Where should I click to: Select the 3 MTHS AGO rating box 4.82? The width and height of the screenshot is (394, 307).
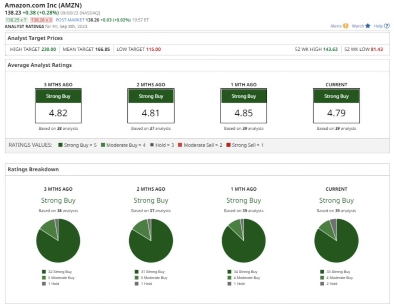pyautogui.click(x=58, y=106)
